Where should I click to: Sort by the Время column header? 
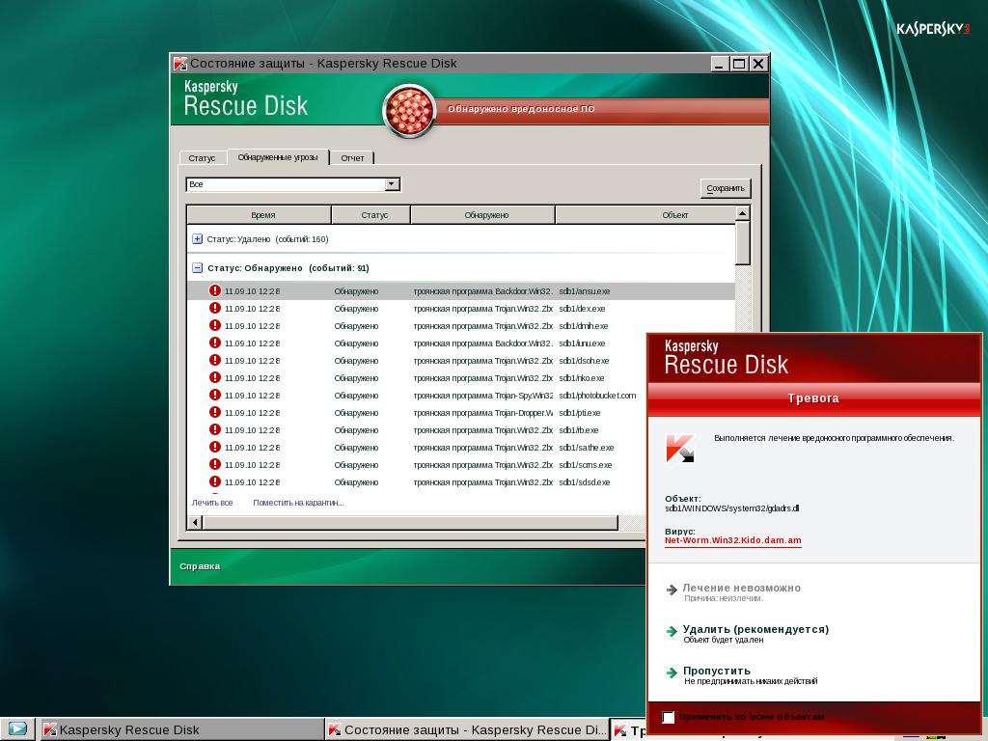(260, 215)
